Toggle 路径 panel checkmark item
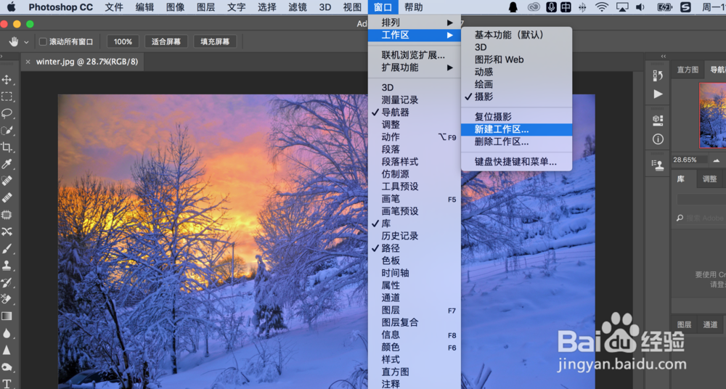 tap(415, 248)
